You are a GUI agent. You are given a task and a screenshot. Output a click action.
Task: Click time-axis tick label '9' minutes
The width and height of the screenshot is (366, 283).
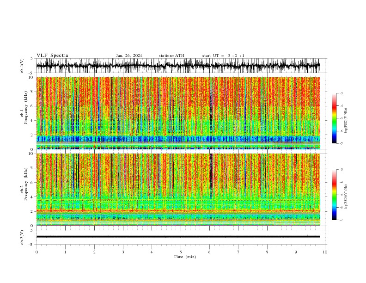tap(296, 252)
